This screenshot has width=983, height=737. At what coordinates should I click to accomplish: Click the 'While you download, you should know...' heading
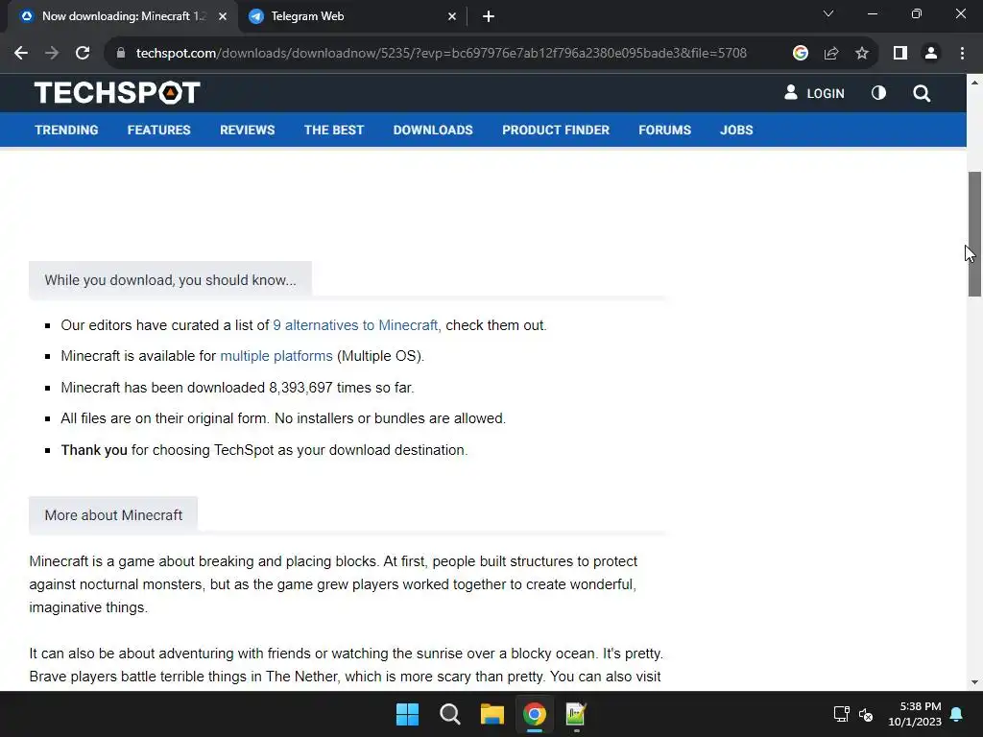click(x=170, y=280)
